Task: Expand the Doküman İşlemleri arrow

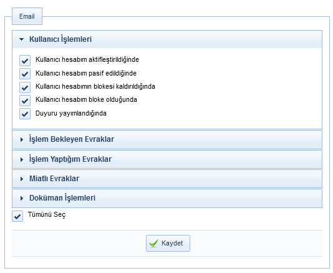Action: click(x=22, y=198)
